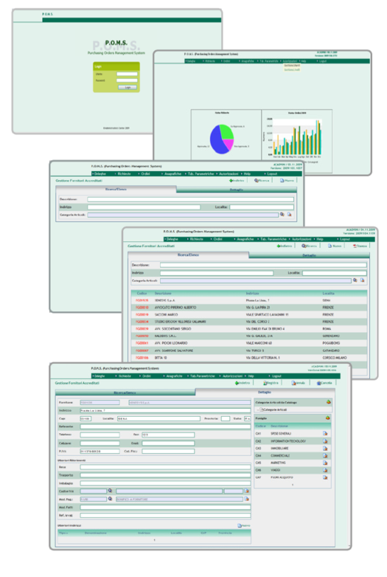Click the Indietro arrow in the empty search window
387x577 pixels.
point(237,180)
